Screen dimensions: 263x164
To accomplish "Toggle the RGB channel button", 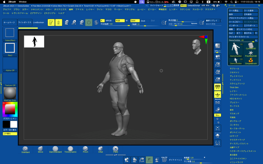I will 120,21.
